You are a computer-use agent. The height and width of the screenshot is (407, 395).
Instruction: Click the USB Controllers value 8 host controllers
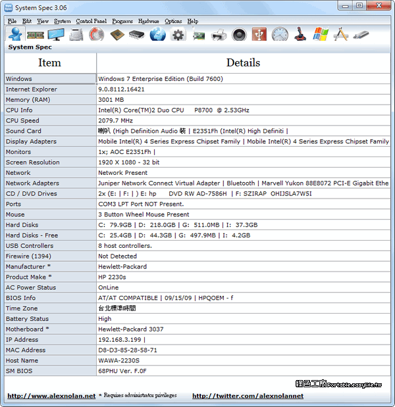pos(125,246)
